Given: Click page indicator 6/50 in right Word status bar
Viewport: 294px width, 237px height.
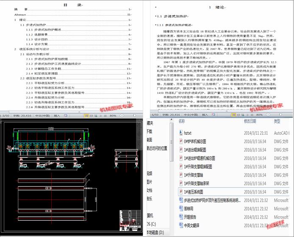Looking at the screenshot, I should (x=155, y=115).
